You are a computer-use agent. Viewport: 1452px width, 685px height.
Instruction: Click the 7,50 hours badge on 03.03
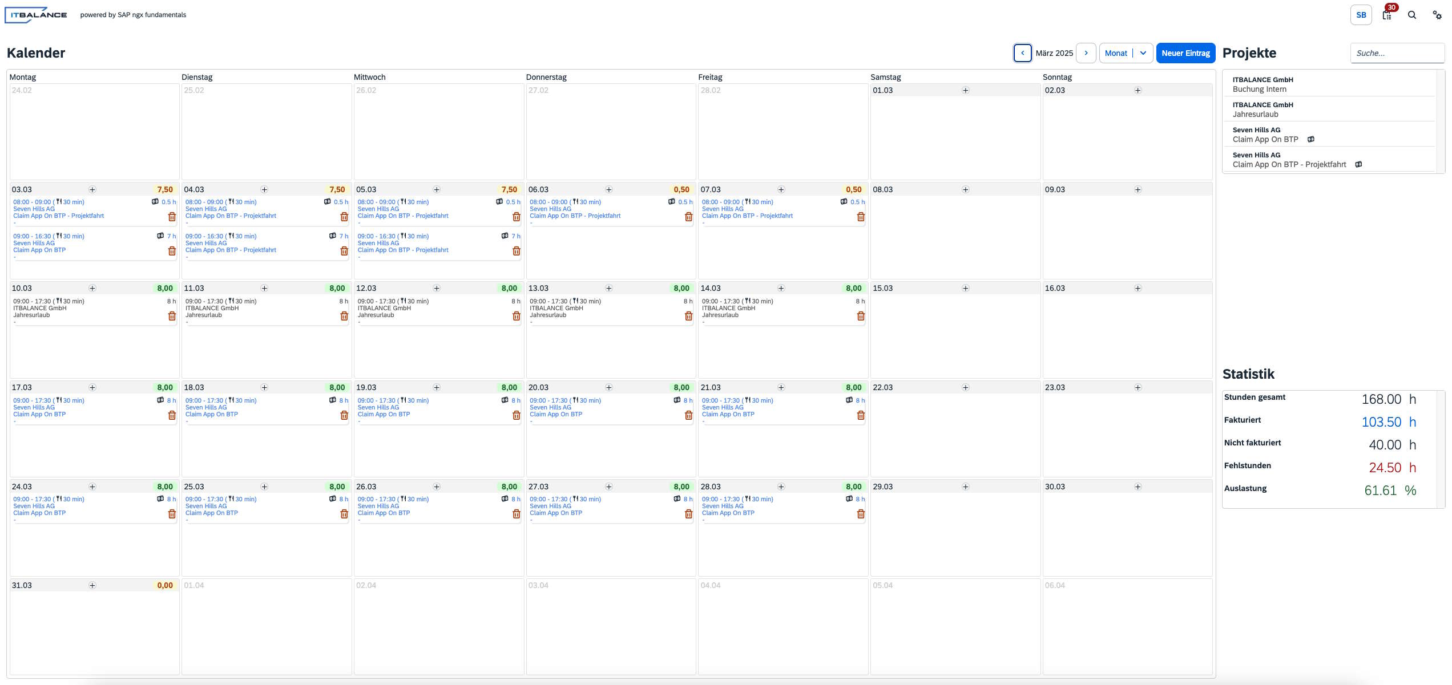click(165, 189)
